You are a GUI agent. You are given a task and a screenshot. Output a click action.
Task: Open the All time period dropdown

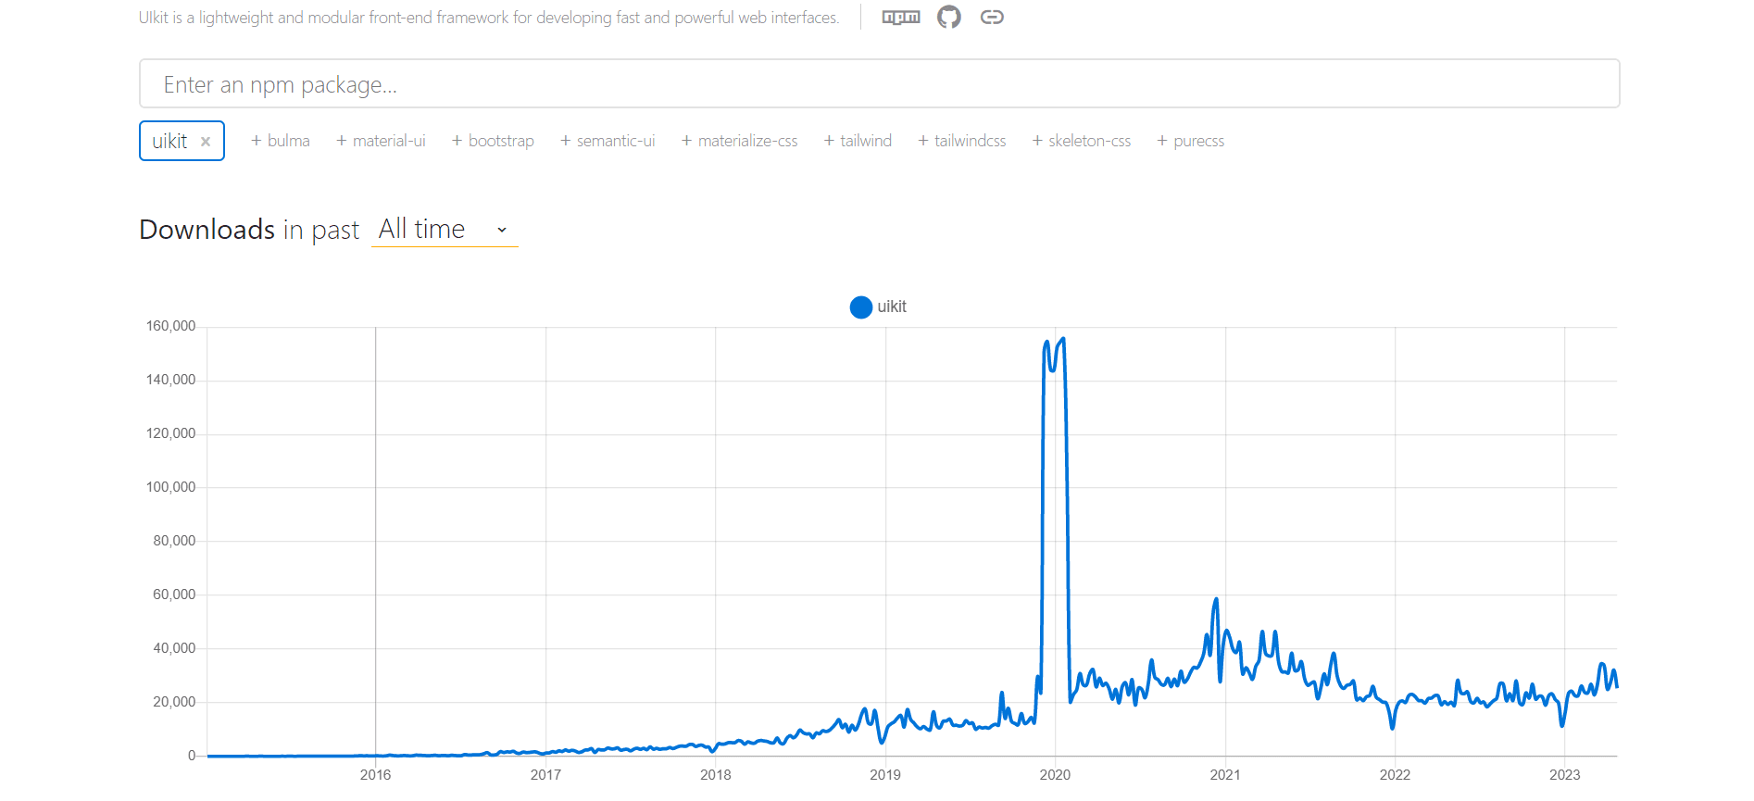click(x=421, y=229)
